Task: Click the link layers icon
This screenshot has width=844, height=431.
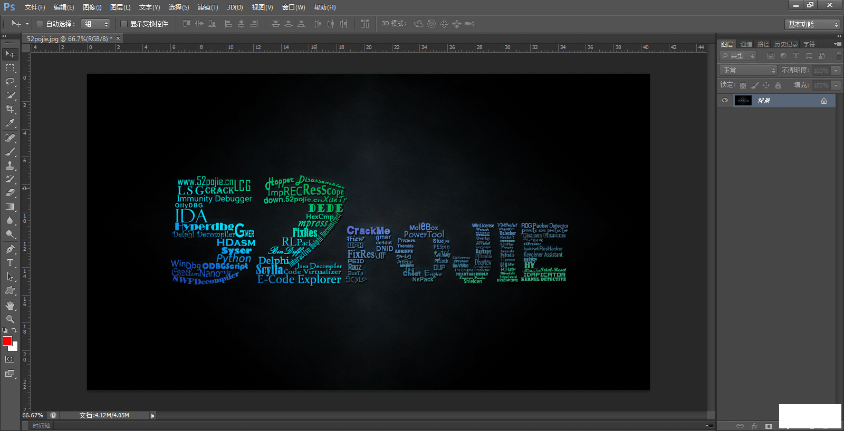Action: tap(740, 426)
